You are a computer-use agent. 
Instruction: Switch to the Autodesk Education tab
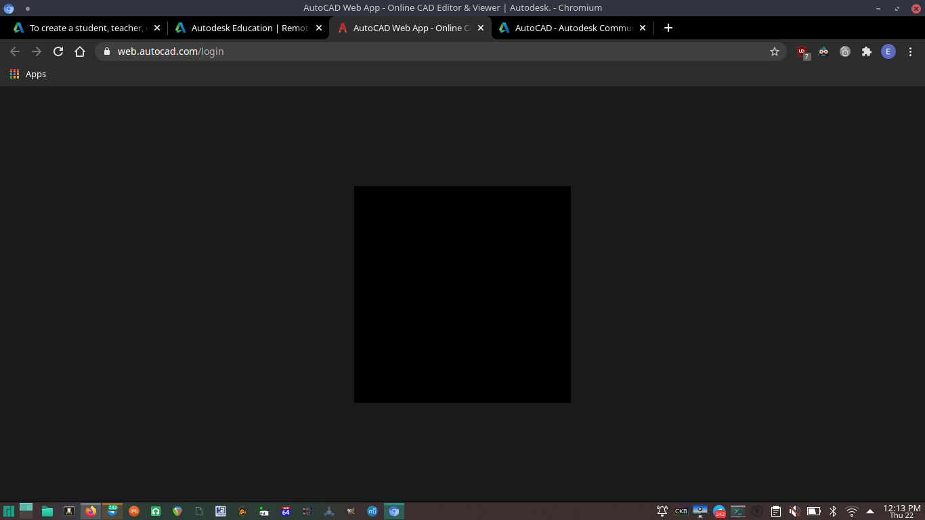244,28
